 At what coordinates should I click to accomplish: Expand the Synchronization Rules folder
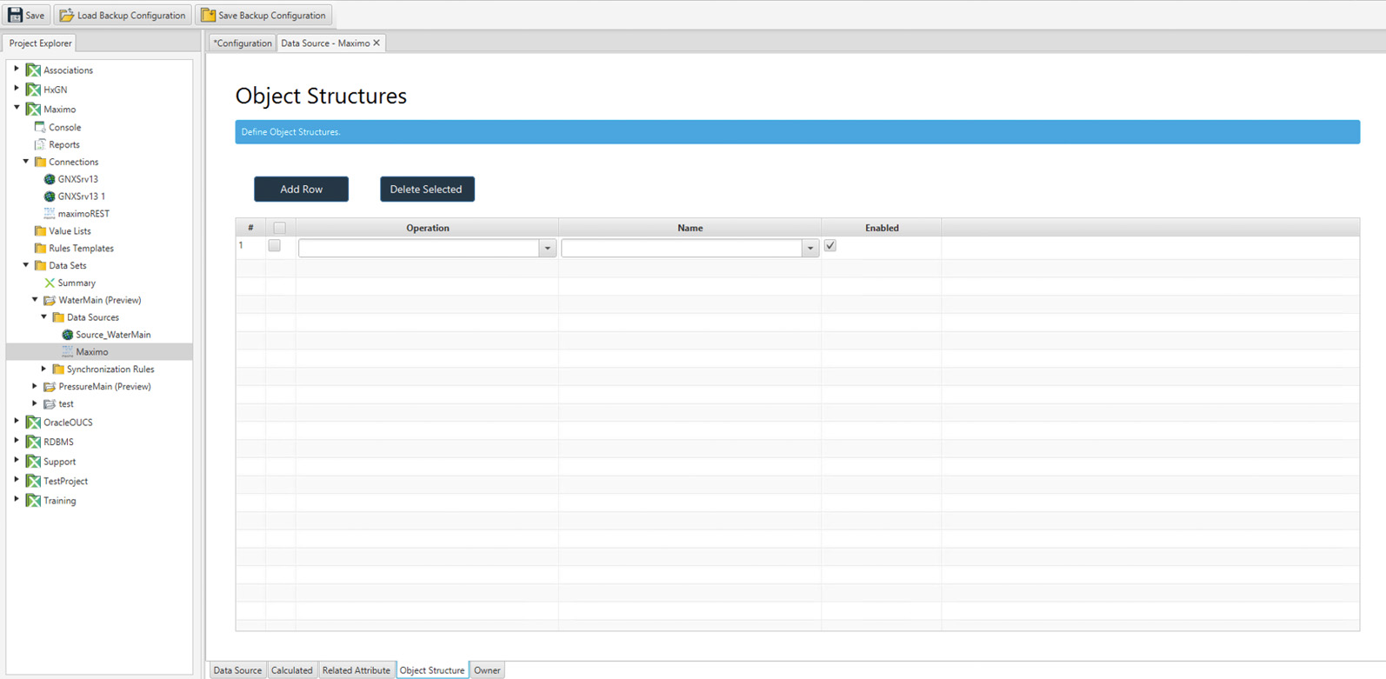(x=44, y=369)
